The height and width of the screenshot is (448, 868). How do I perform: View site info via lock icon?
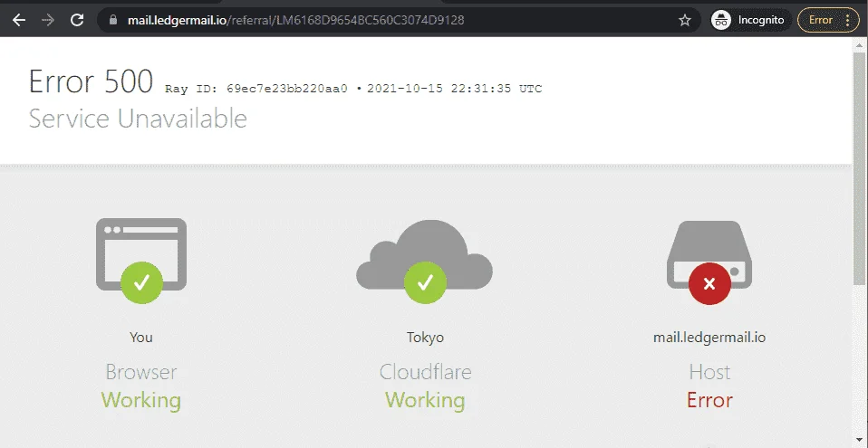(x=113, y=20)
